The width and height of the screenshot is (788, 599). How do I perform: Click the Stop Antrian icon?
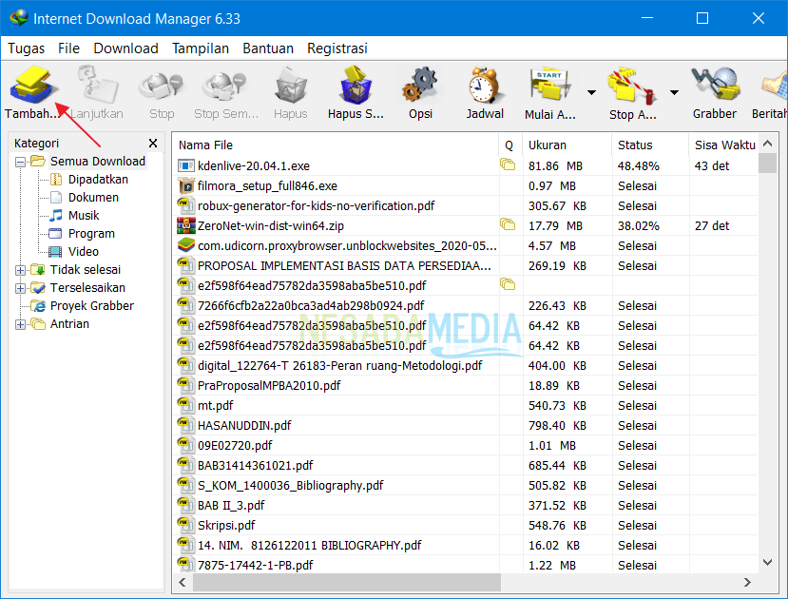click(632, 86)
